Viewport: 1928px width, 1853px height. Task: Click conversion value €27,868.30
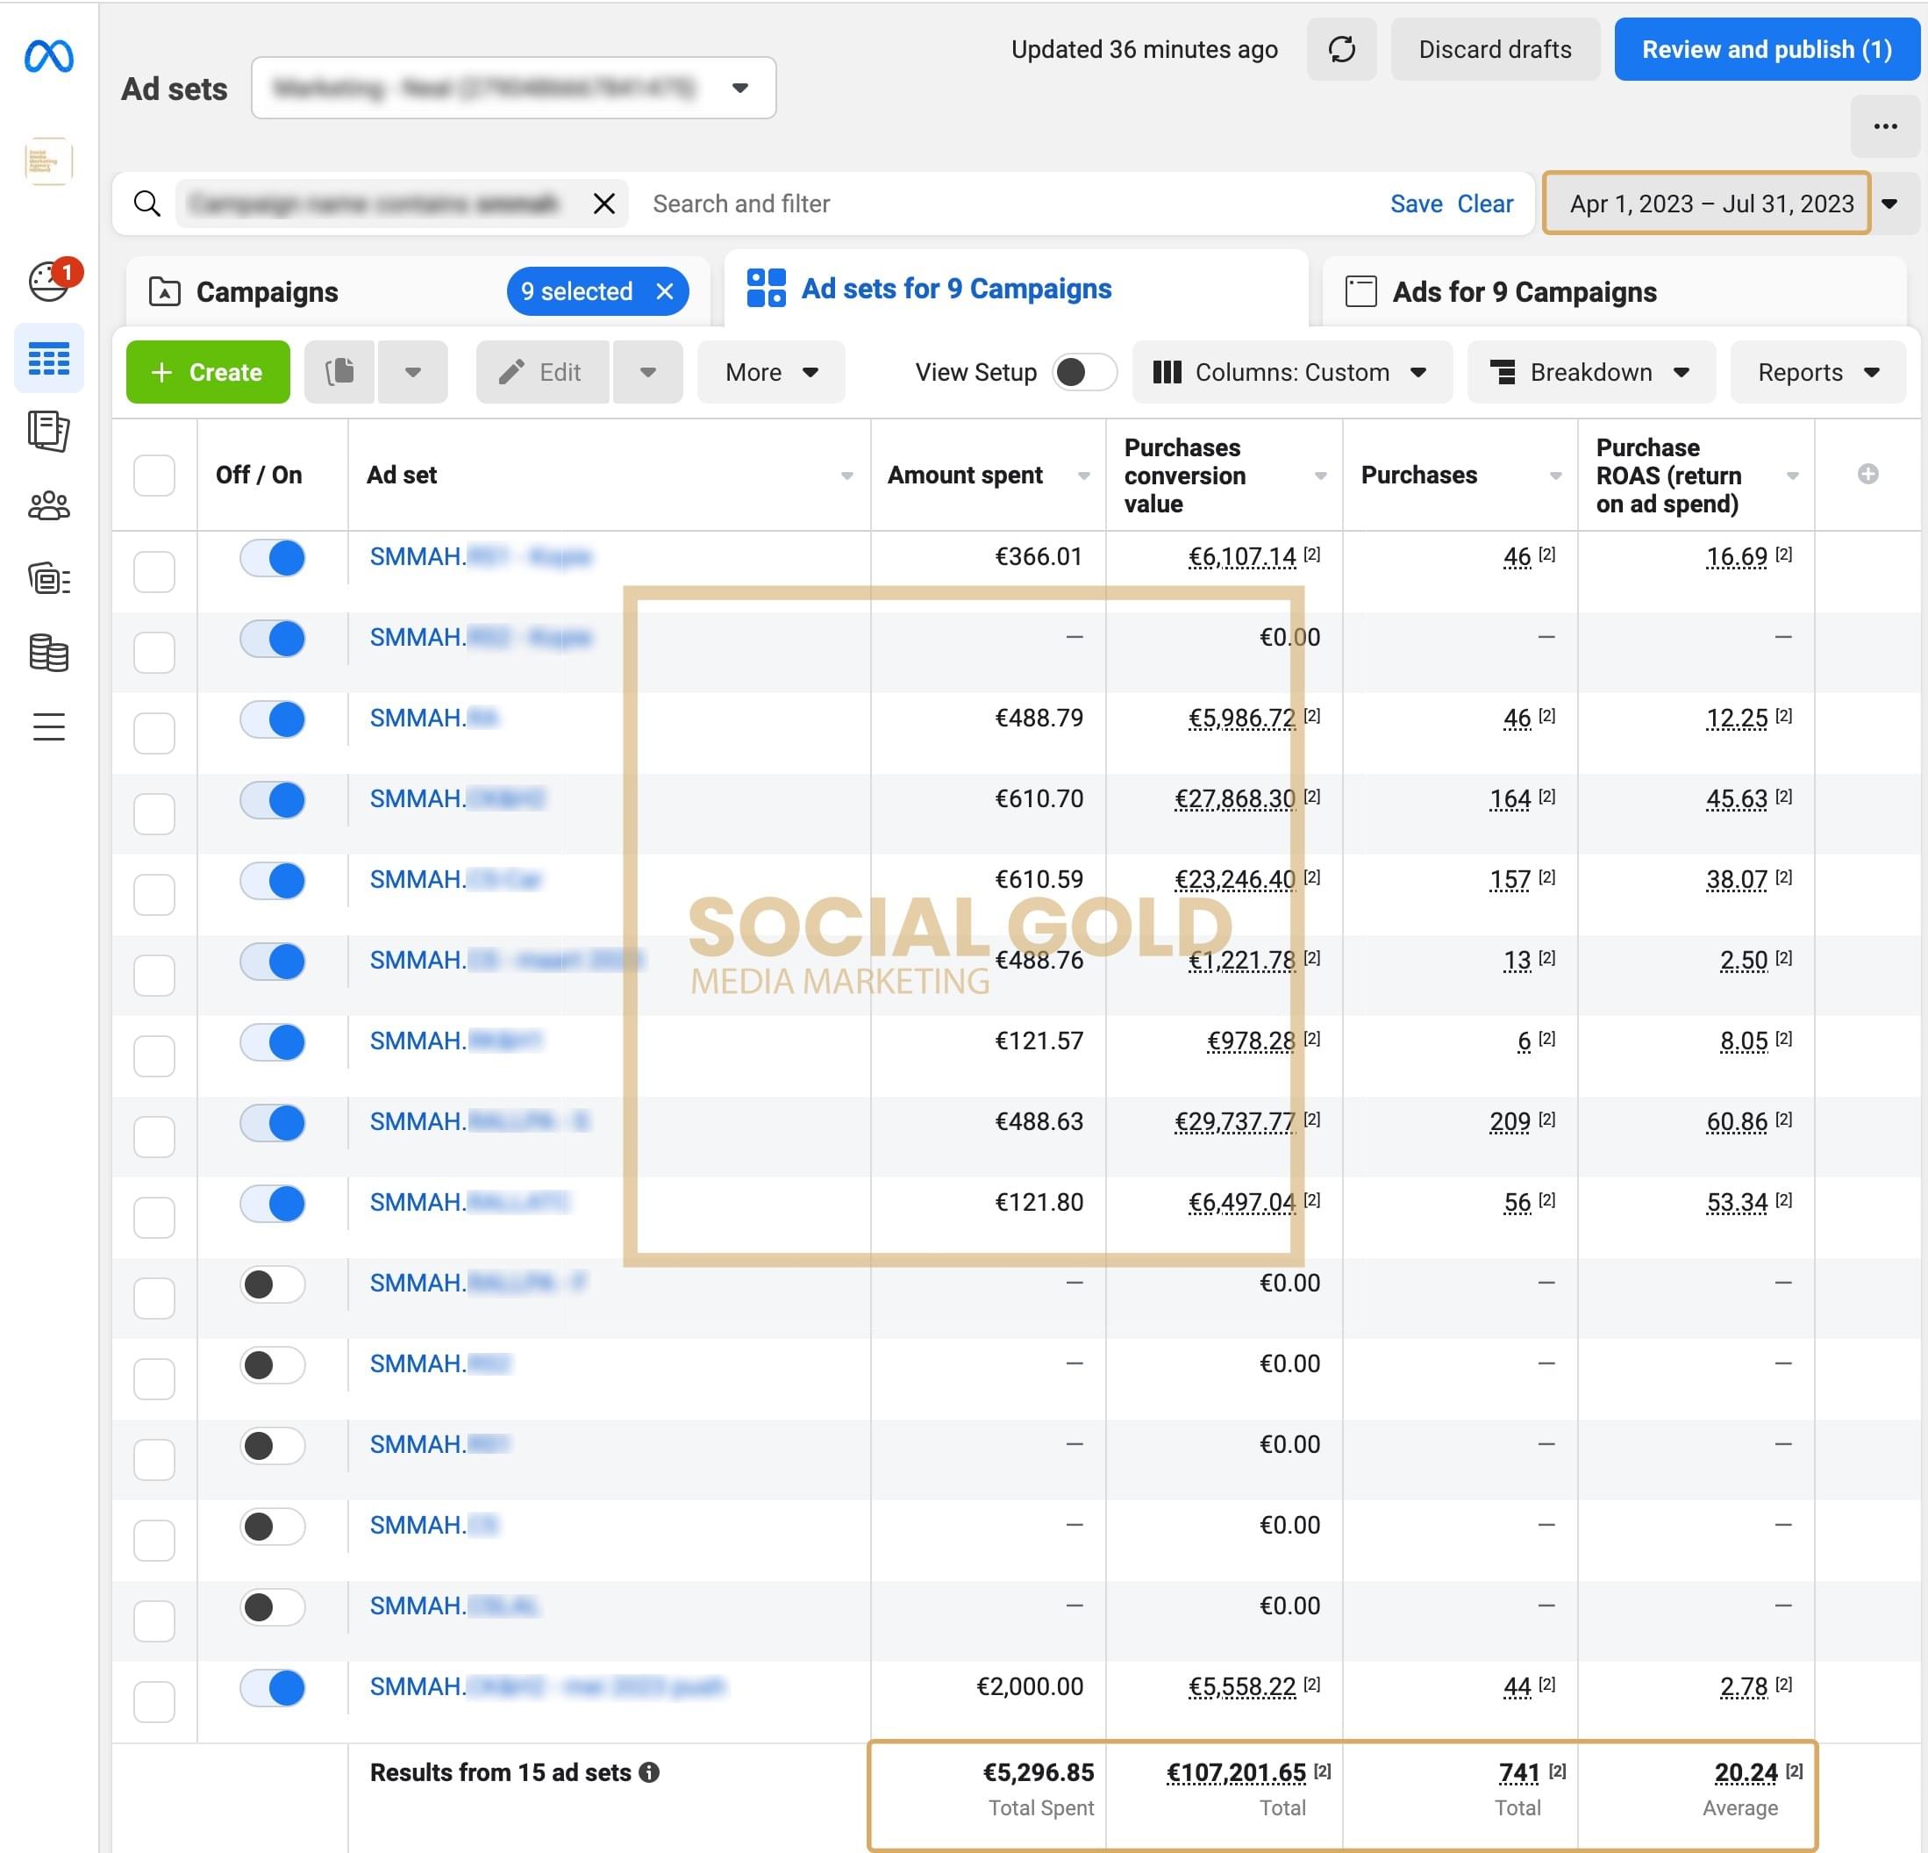click(x=1236, y=798)
